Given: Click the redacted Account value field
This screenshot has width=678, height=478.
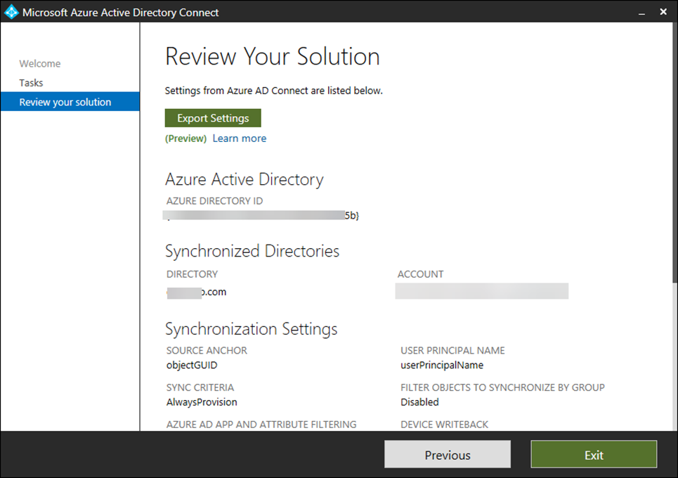Looking at the screenshot, I should tap(481, 291).
